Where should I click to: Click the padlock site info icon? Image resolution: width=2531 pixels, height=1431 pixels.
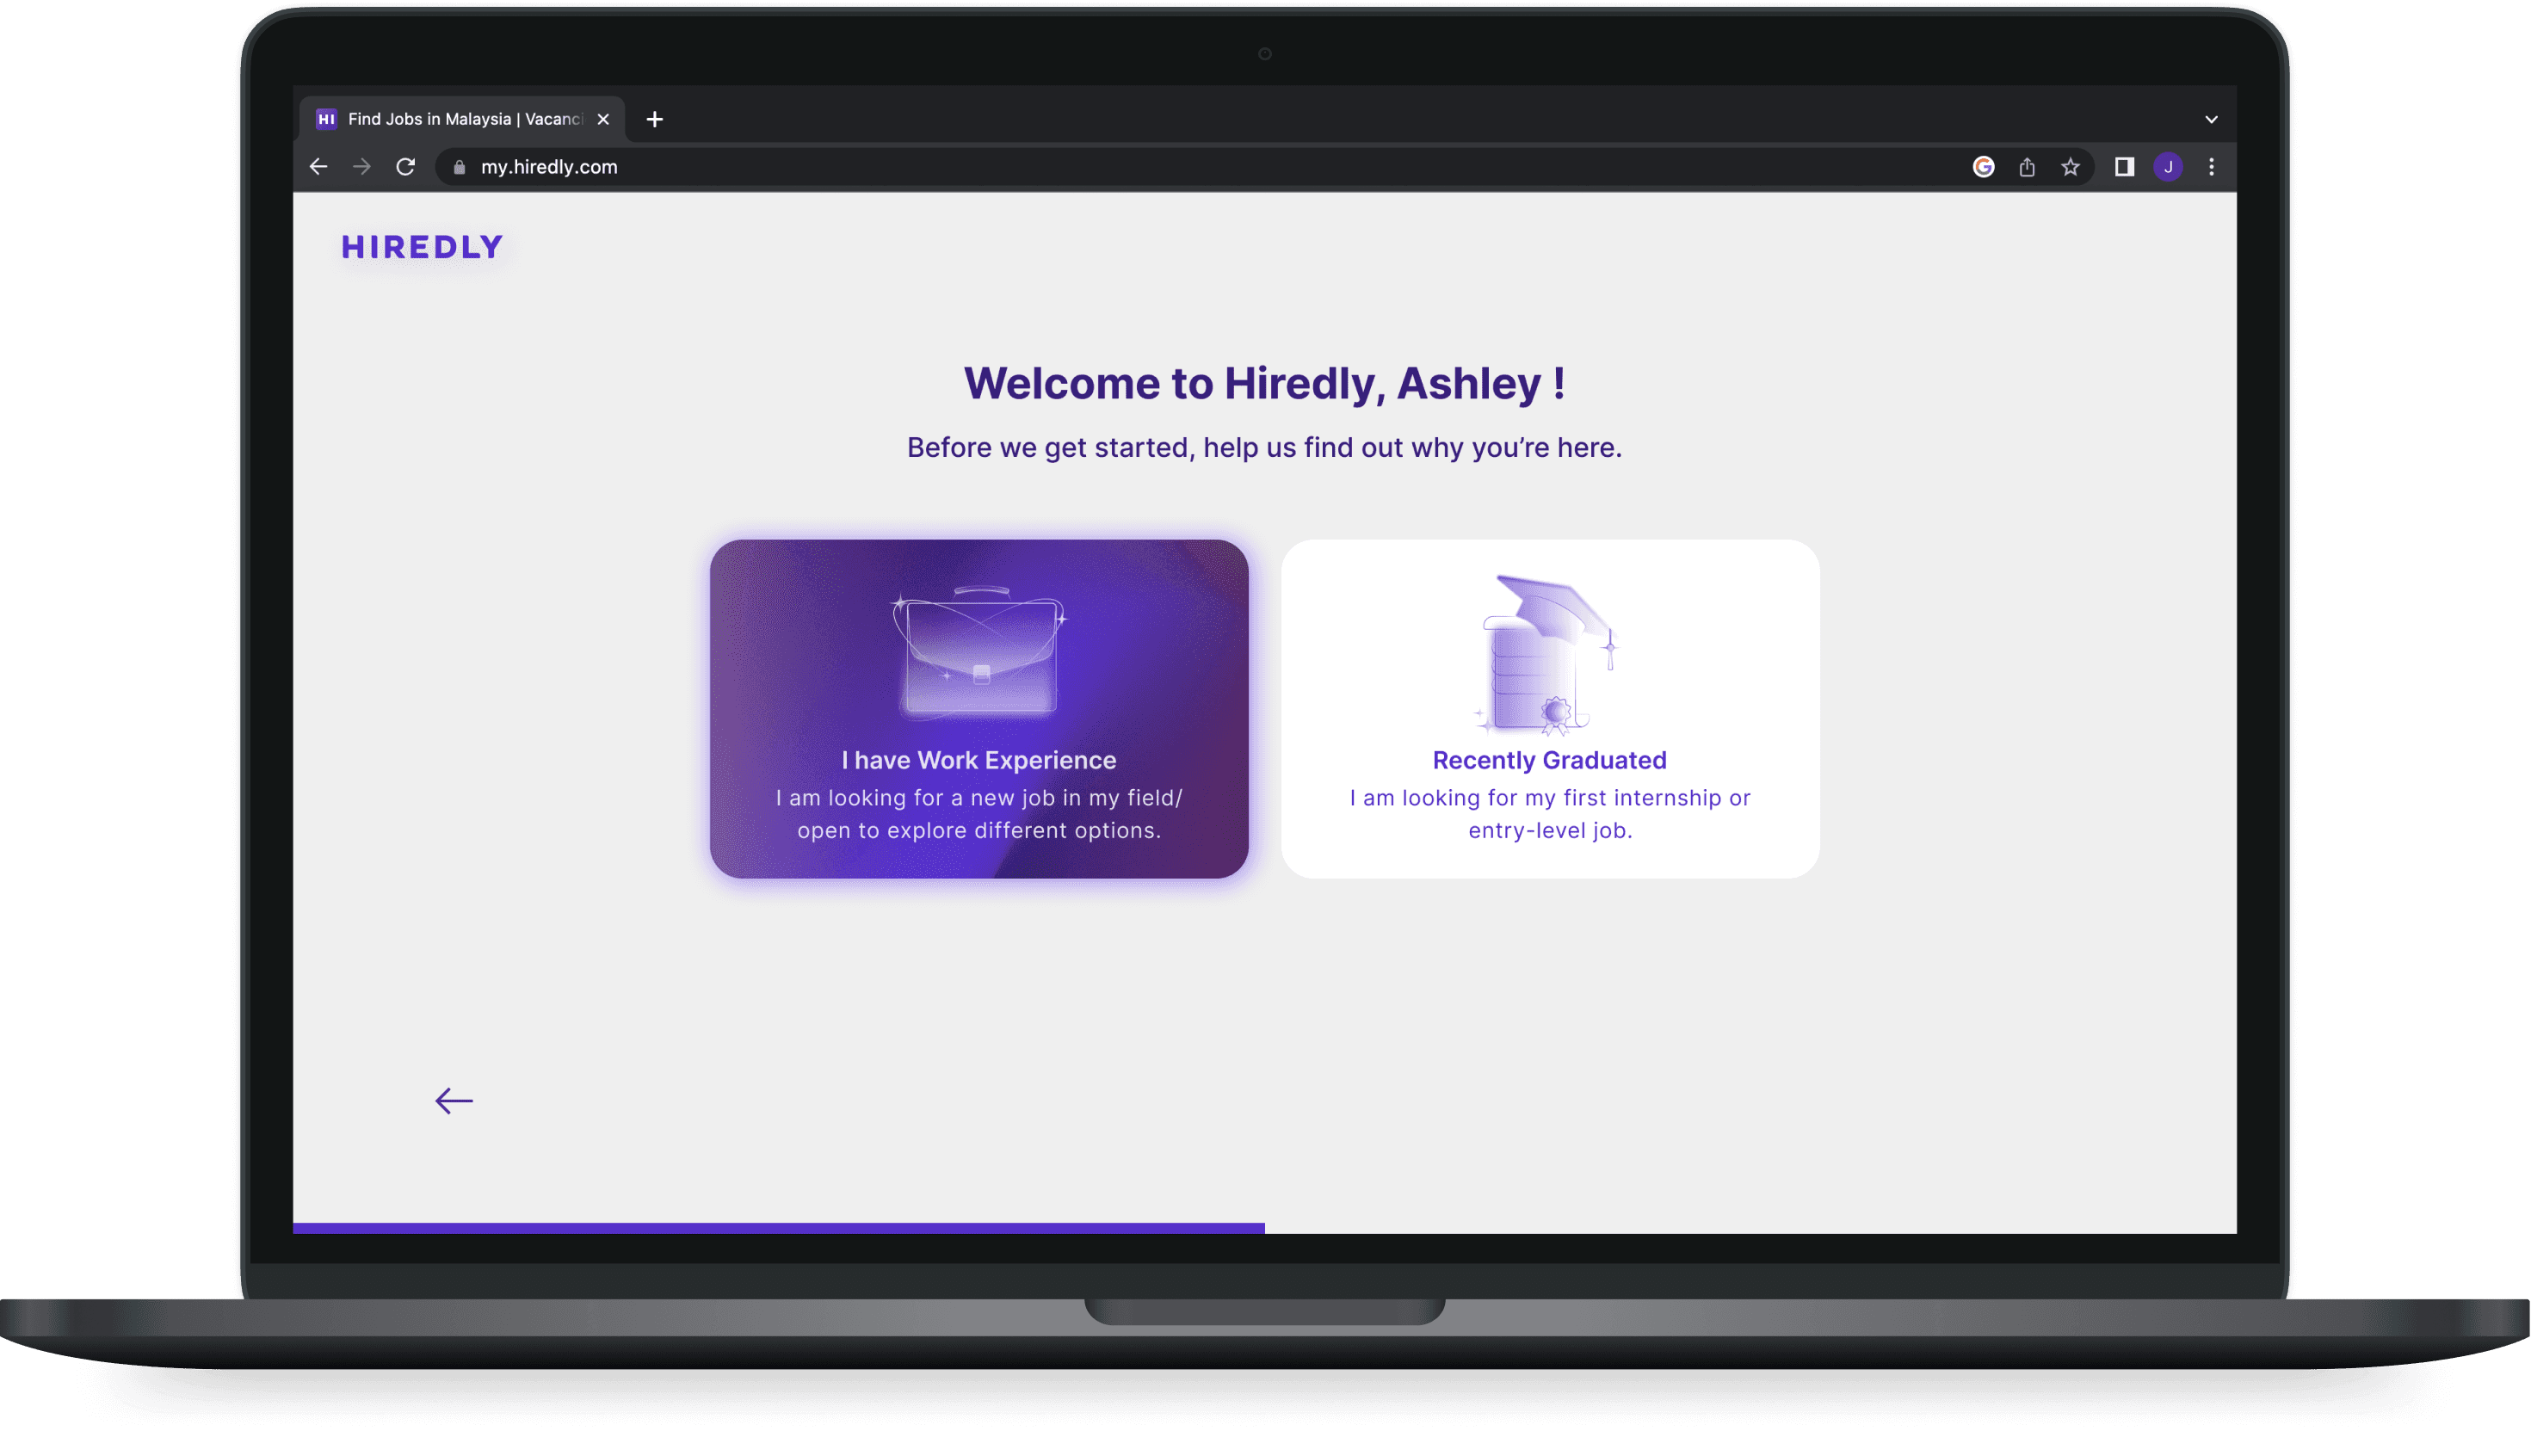(x=459, y=168)
